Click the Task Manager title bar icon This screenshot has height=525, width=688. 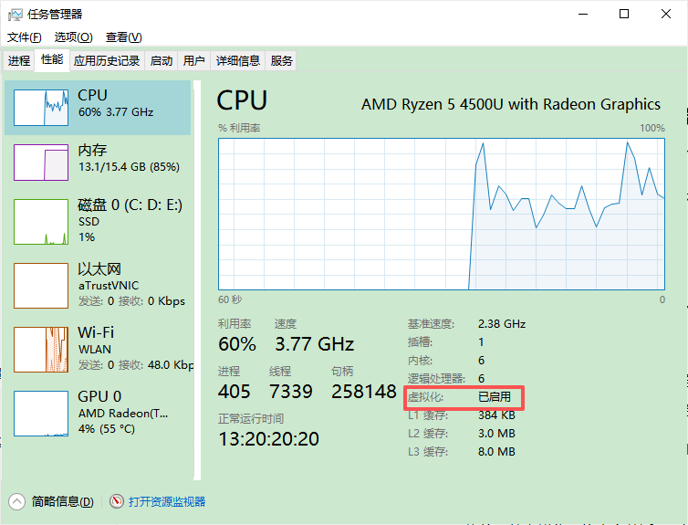[15, 15]
